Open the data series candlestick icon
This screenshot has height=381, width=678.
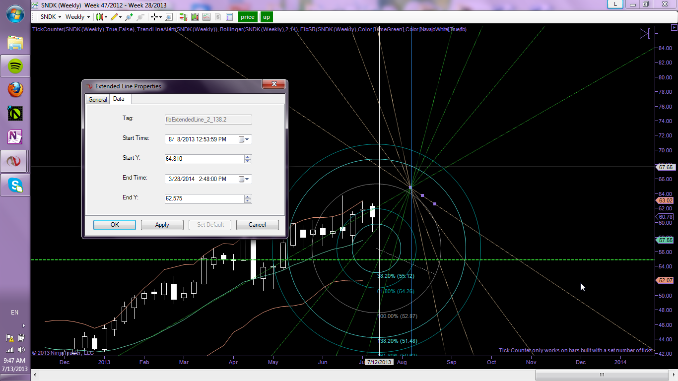[195, 17]
